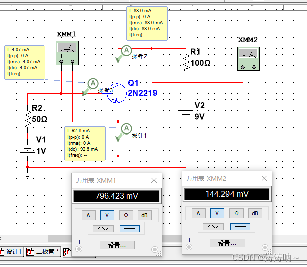The height and width of the screenshot is (267, 307).
Task: Switch to the 二极管 tab
Action: 43,251
